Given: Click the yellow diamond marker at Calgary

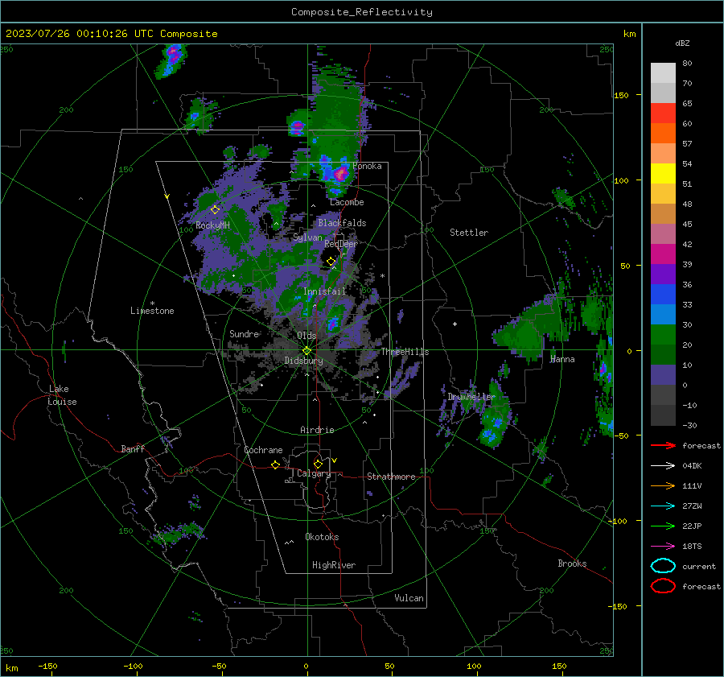Looking at the screenshot, I should click(x=318, y=464).
